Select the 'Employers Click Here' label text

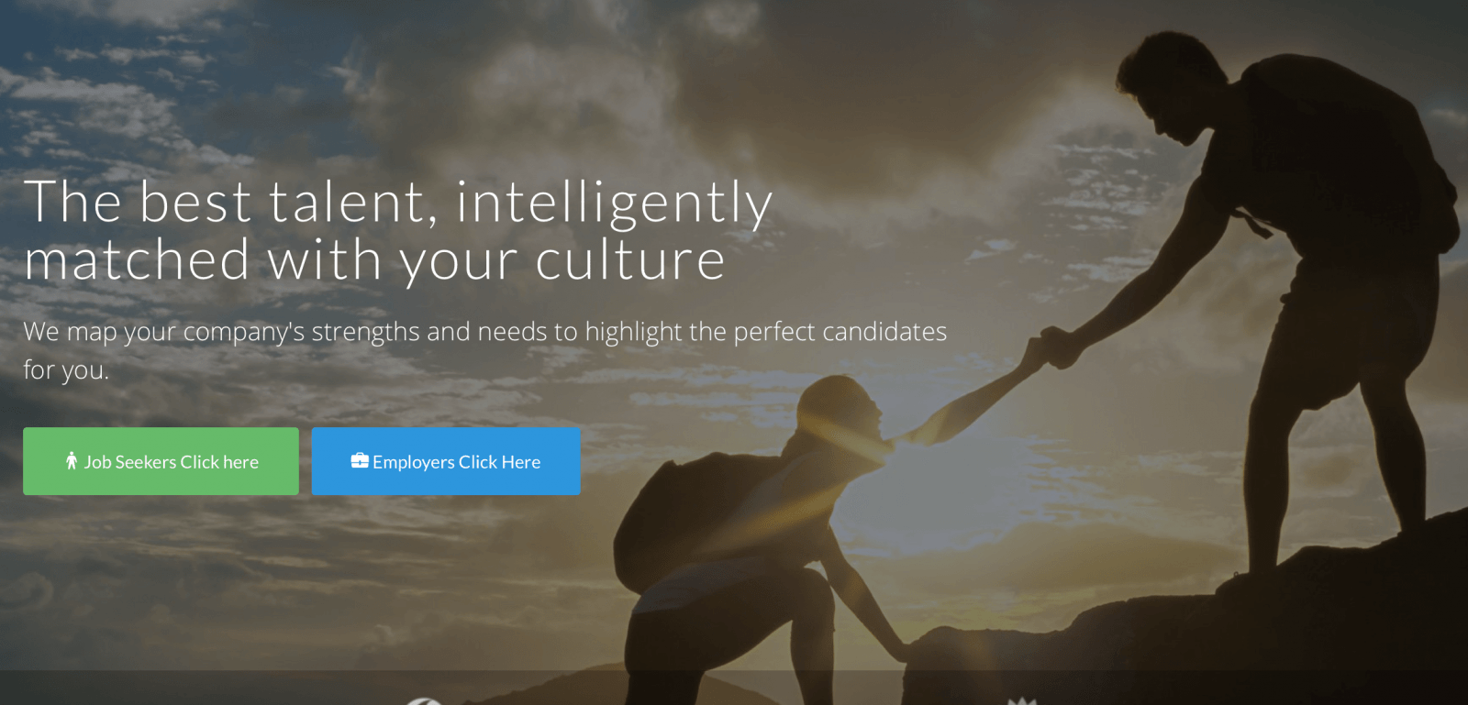click(x=457, y=462)
